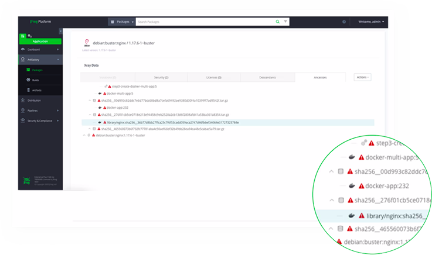Collapse the sha256__00d993c82ddc tree node
Viewport: 432px width, 255px height.
pyautogui.click(x=90, y=101)
